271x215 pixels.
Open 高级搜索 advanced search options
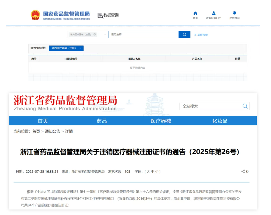pyautogui.click(x=201, y=35)
